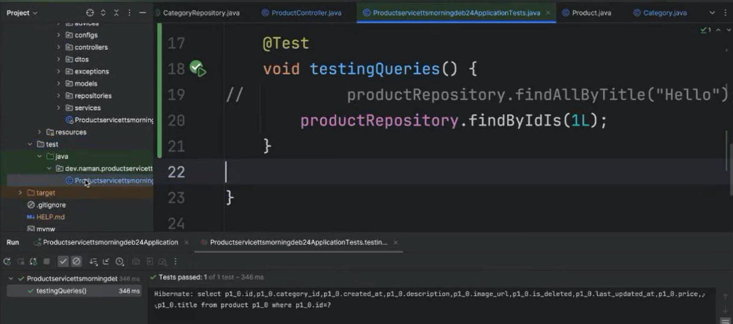Expand the repositories folder
The image size is (733, 324).
click(59, 95)
